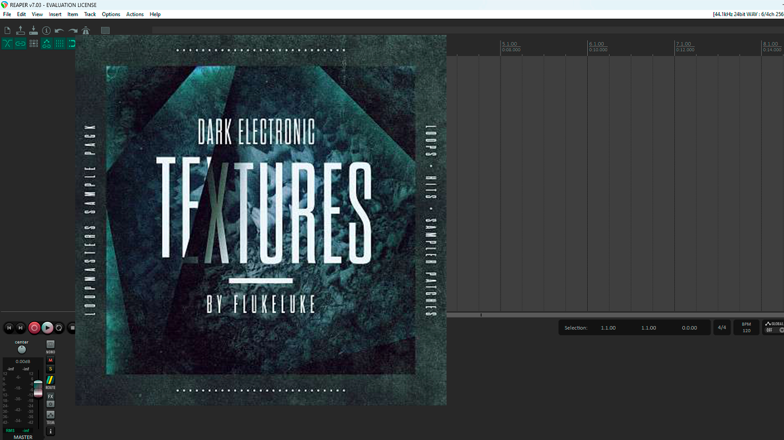Adjust the master pan knob labeled center
This screenshot has height=440, width=784.
22,349
